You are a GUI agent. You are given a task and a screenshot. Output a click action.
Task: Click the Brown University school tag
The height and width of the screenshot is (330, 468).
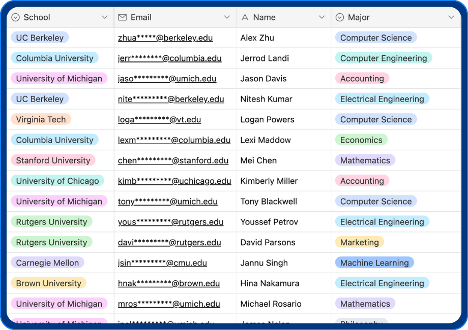[49, 283]
